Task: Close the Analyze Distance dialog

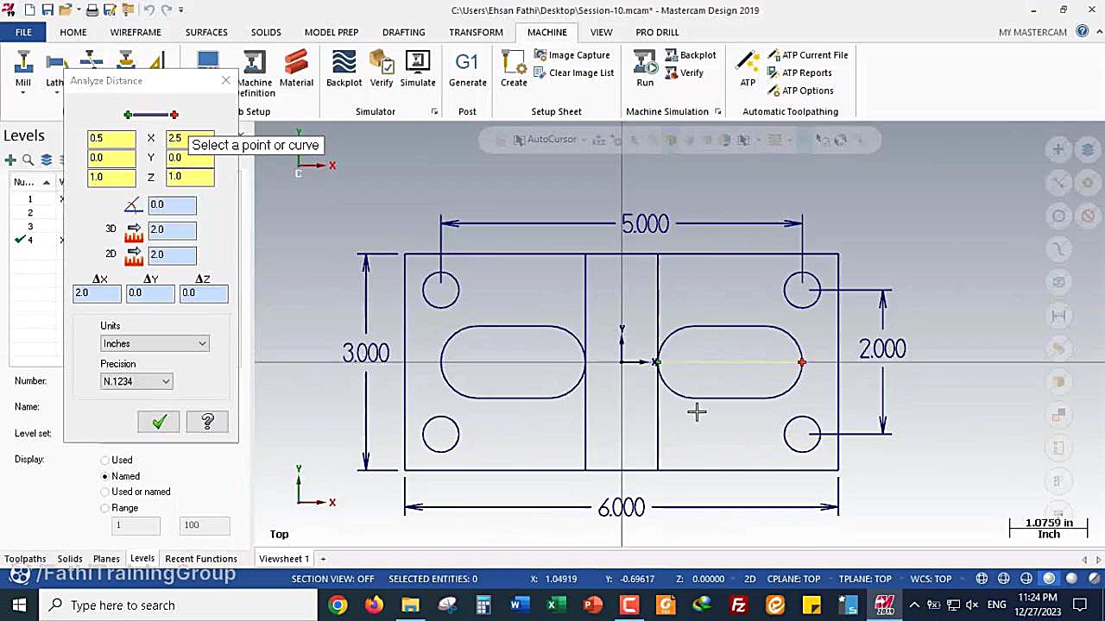Action: 226,81
